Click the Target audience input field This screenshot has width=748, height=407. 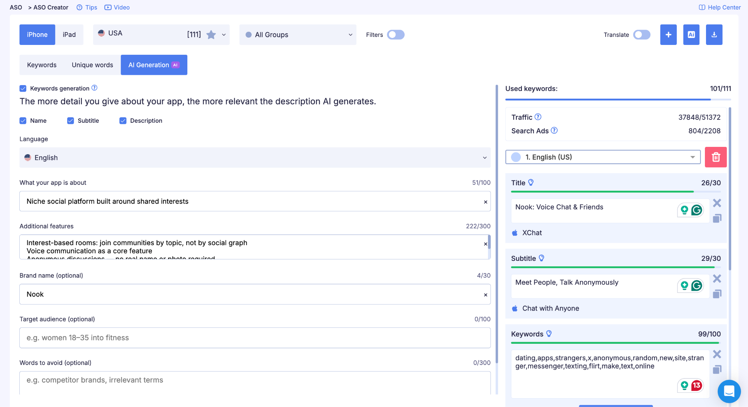pos(255,338)
